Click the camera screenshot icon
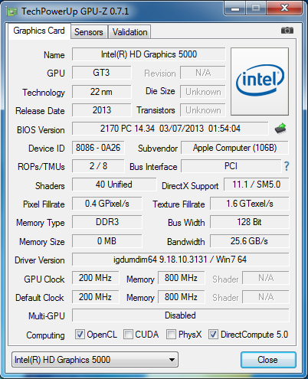 coord(287,31)
